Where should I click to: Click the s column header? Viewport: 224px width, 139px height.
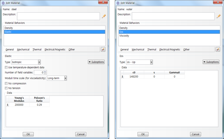(154, 73)
